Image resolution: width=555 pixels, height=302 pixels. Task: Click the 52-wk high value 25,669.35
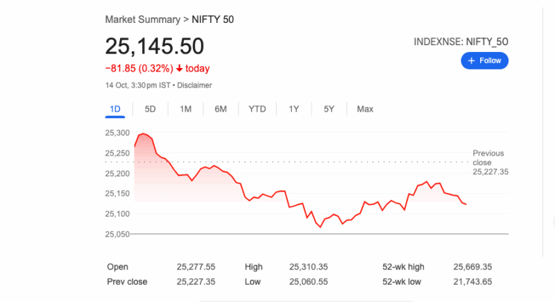click(472, 267)
